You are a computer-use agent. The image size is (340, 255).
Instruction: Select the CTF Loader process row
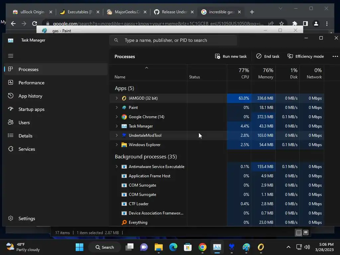[x=216, y=204]
